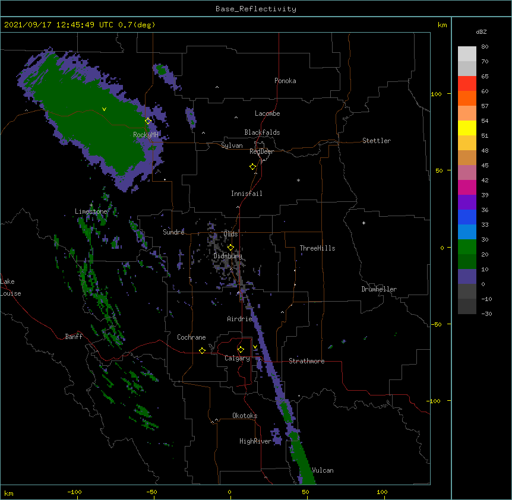This screenshot has height=500, width=512.
Task: Pick the red 60–65 dBZ legend swatch
Action: tap(467, 84)
